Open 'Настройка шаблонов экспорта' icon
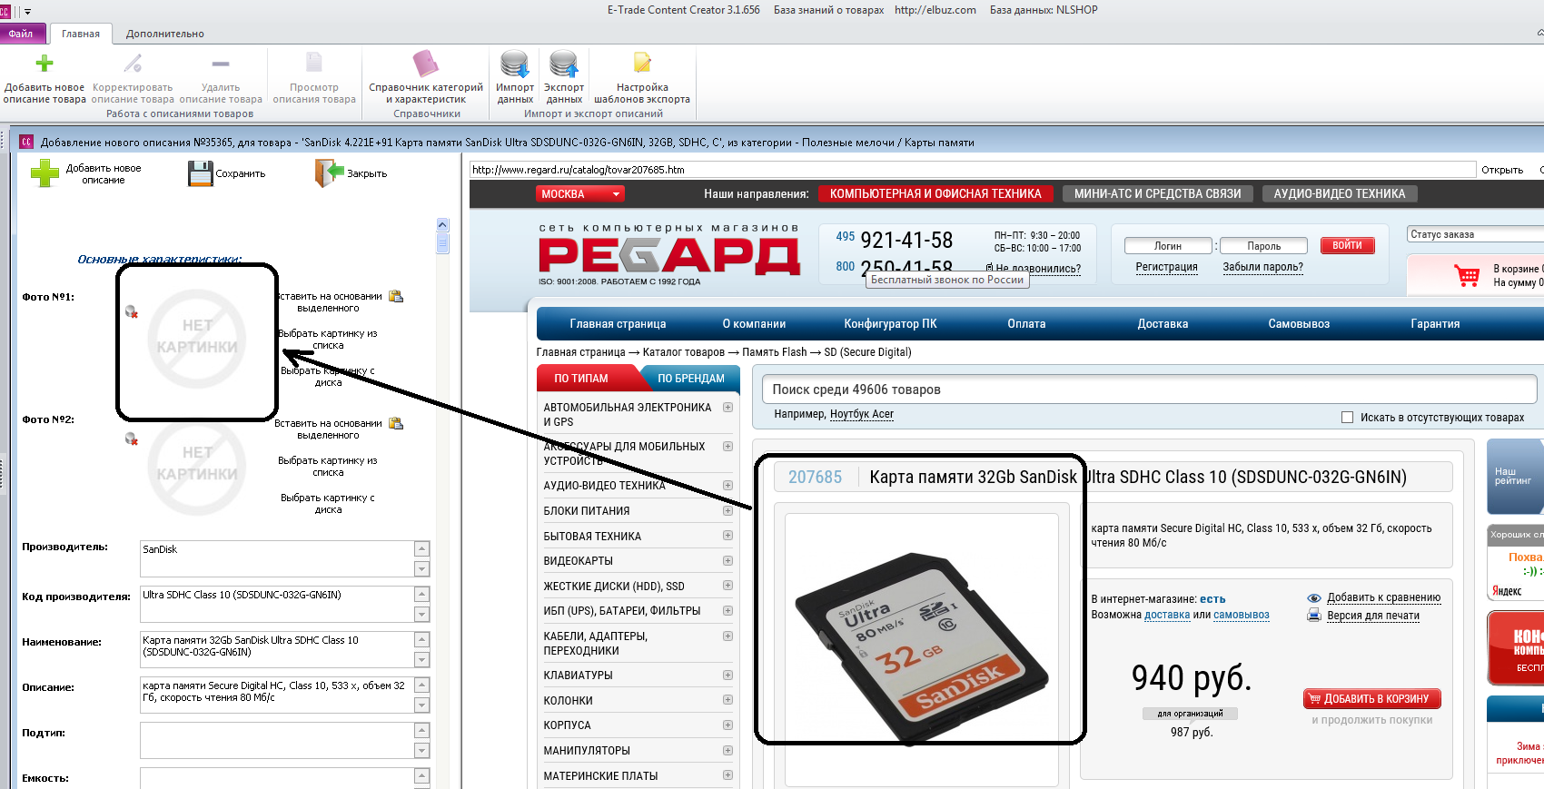This screenshot has height=789, width=1544. pyautogui.click(x=642, y=63)
